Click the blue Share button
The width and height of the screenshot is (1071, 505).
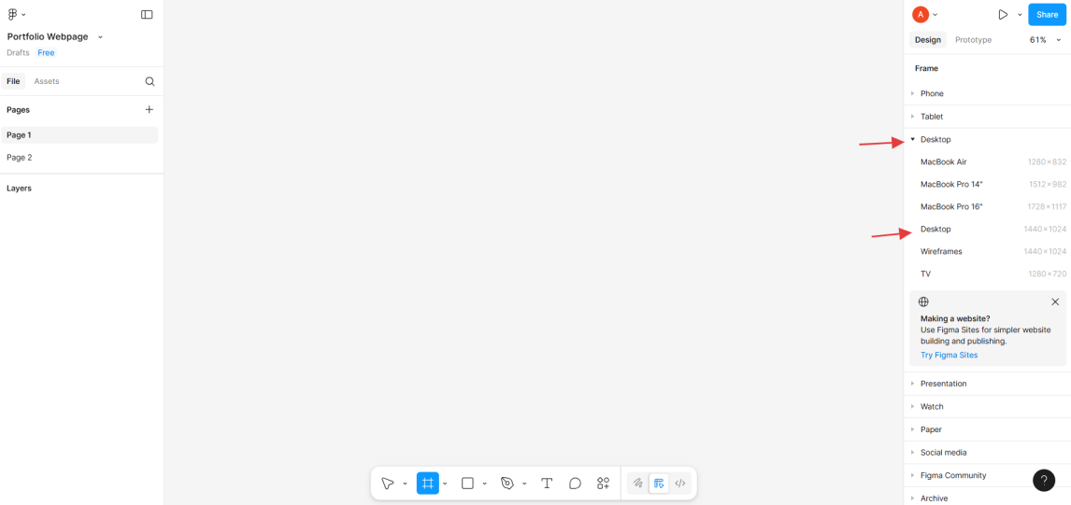pos(1047,15)
